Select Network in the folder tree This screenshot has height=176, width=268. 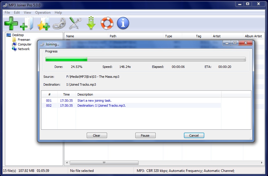click(24, 49)
